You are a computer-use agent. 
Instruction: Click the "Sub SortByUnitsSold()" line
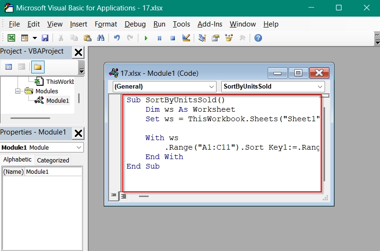click(x=176, y=100)
